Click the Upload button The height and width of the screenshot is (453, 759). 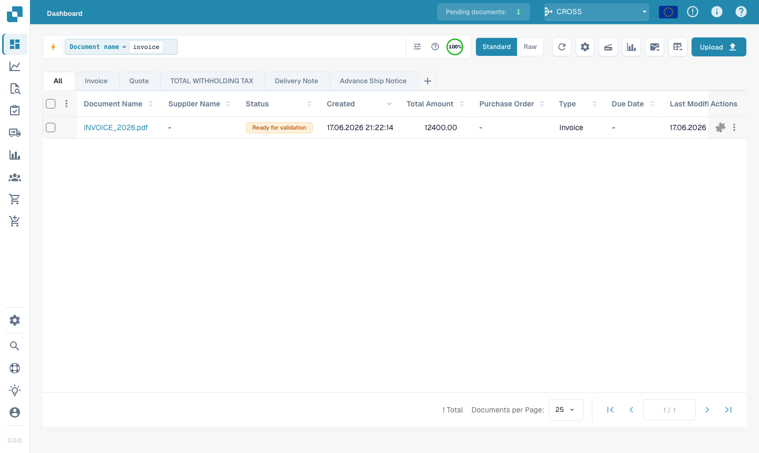tap(719, 47)
